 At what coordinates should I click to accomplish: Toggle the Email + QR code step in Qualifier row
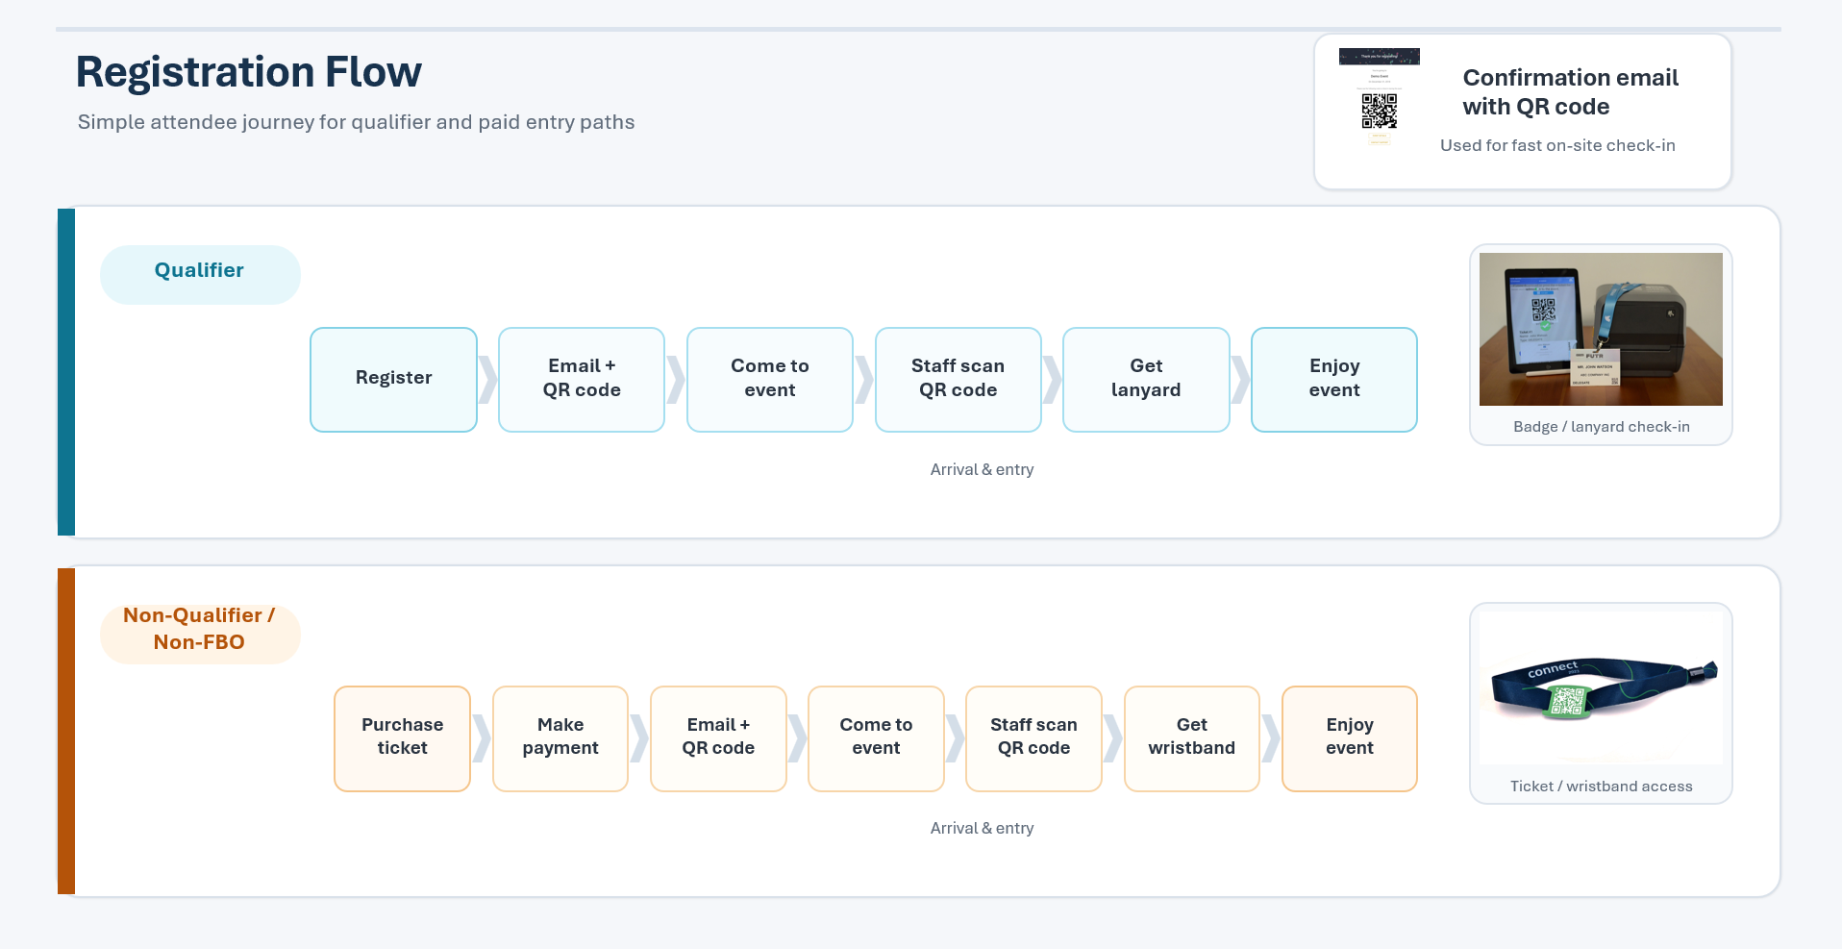(x=581, y=379)
